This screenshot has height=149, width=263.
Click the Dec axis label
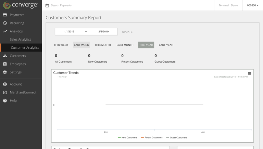click(106, 132)
